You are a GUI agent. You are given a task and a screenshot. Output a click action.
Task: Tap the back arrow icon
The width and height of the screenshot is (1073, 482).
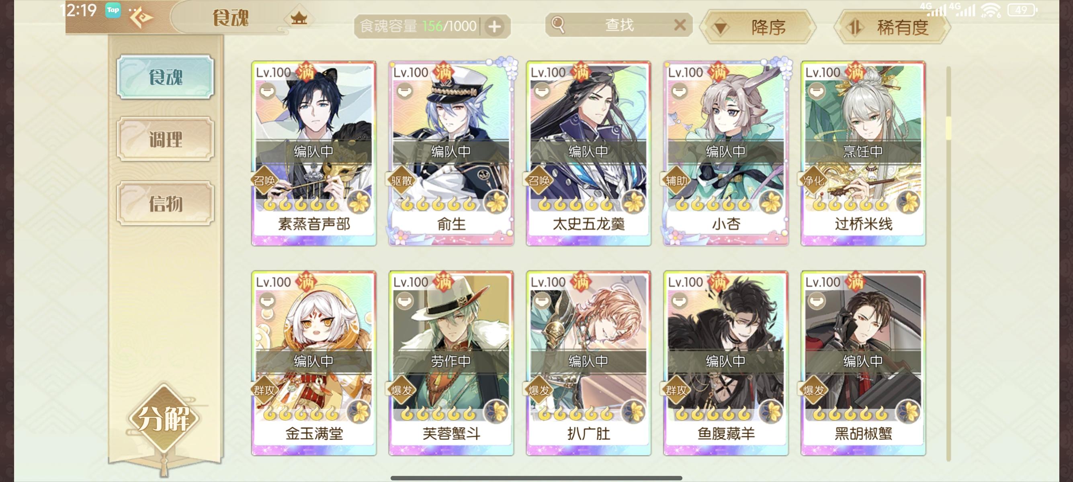141,18
